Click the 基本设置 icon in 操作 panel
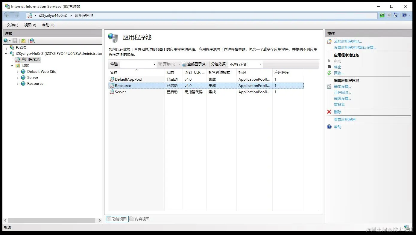This screenshot has height=235, width=416. tap(329, 86)
